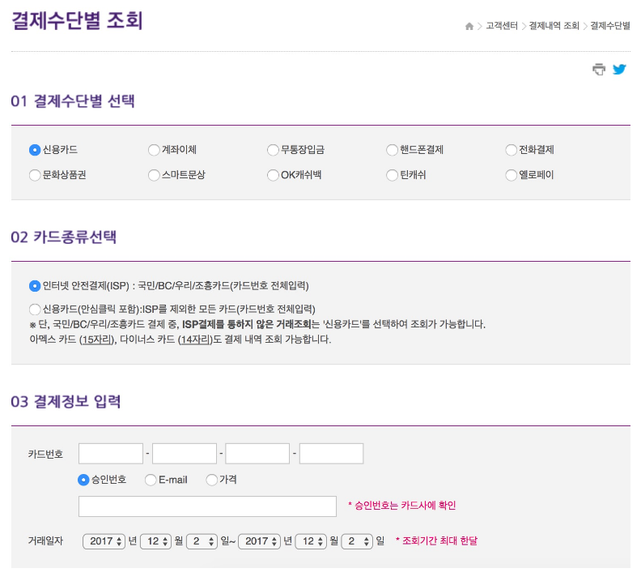Focus the first card number field
Image resolution: width=641 pixels, height=581 pixels.
(111, 454)
